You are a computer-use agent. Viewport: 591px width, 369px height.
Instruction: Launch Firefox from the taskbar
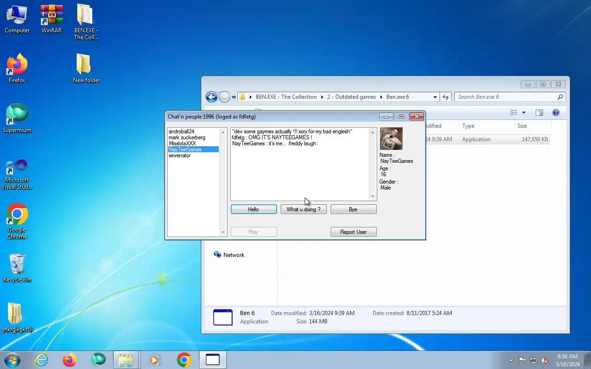[x=70, y=360]
